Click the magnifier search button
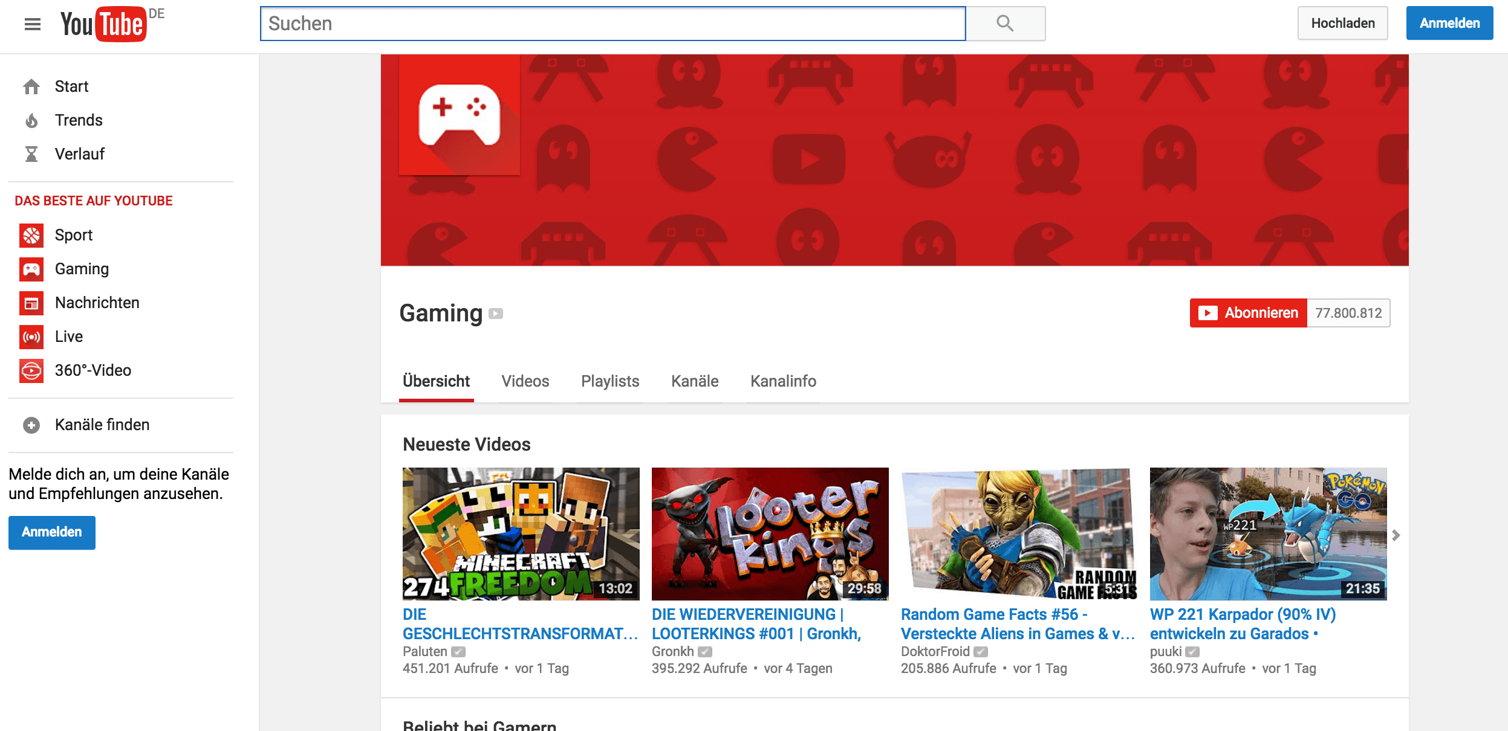1508x731 pixels. click(x=1006, y=24)
